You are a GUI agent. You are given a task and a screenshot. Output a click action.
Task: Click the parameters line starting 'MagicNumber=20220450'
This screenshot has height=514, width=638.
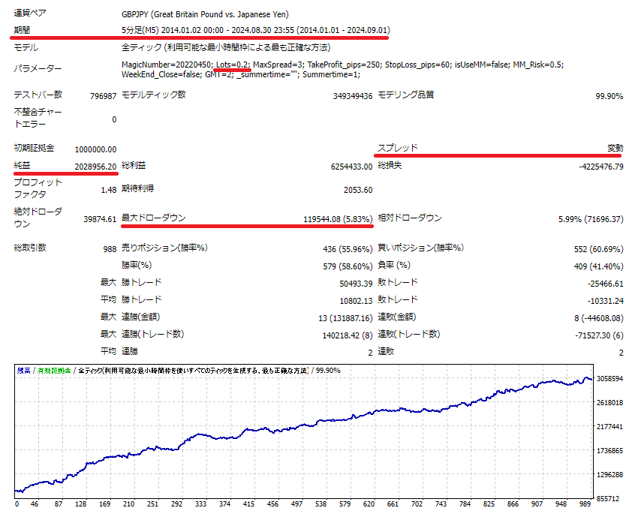[x=342, y=65]
